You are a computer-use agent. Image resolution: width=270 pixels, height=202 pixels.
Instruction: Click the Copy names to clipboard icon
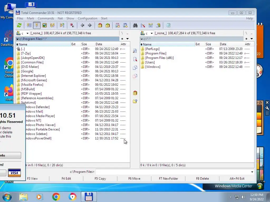tap(158, 26)
